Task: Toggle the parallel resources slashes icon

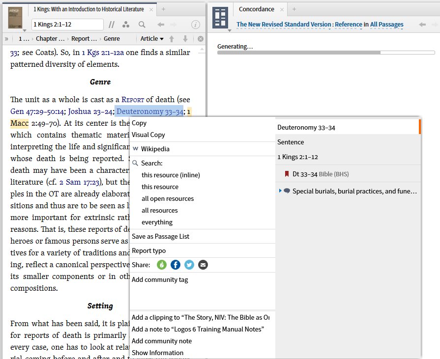Action: coord(112,25)
